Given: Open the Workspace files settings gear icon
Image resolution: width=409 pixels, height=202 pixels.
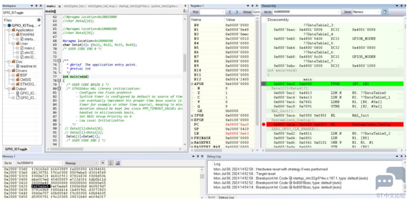Looking at the screenshot, I should (39, 20).
